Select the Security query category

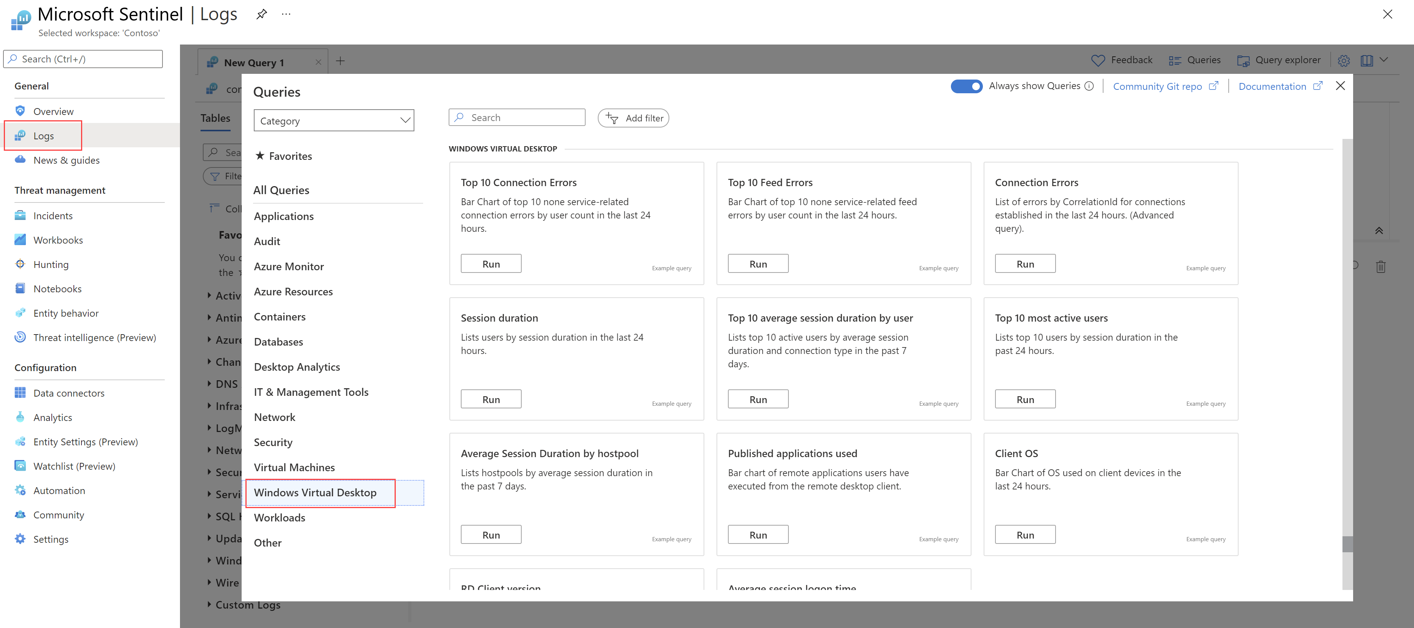click(x=273, y=442)
